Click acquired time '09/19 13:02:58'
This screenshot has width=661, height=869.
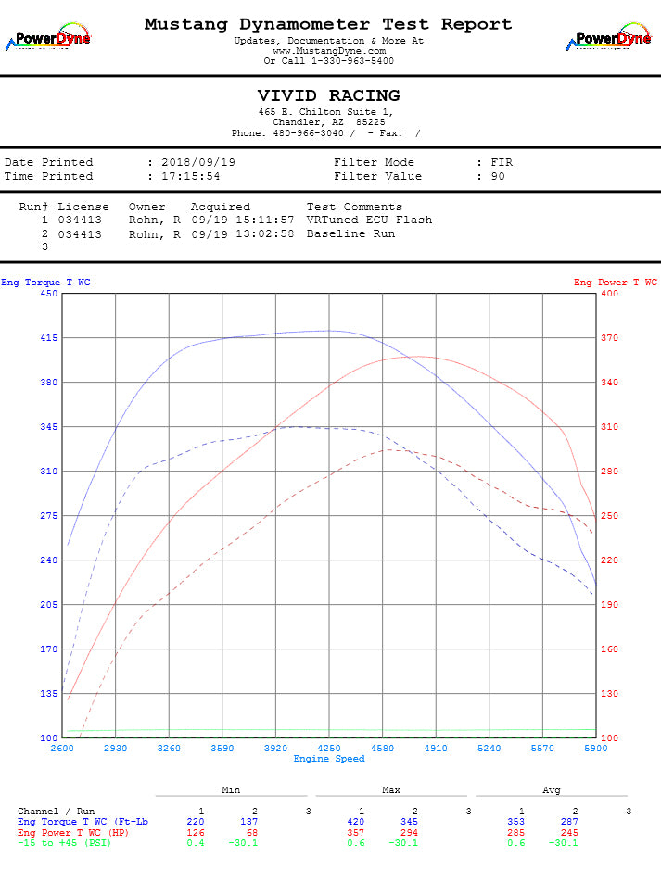pyautogui.click(x=242, y=233)
